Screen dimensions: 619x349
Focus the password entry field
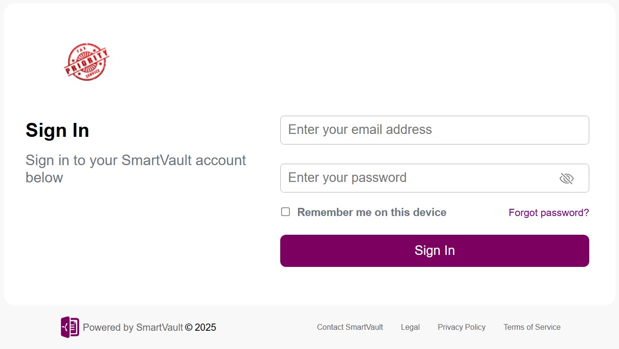coord(422,178)
